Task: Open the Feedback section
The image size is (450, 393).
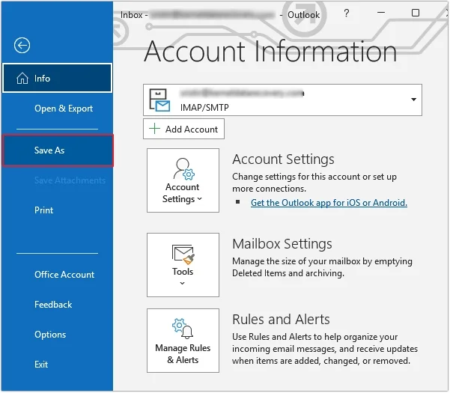Action: 53,305
